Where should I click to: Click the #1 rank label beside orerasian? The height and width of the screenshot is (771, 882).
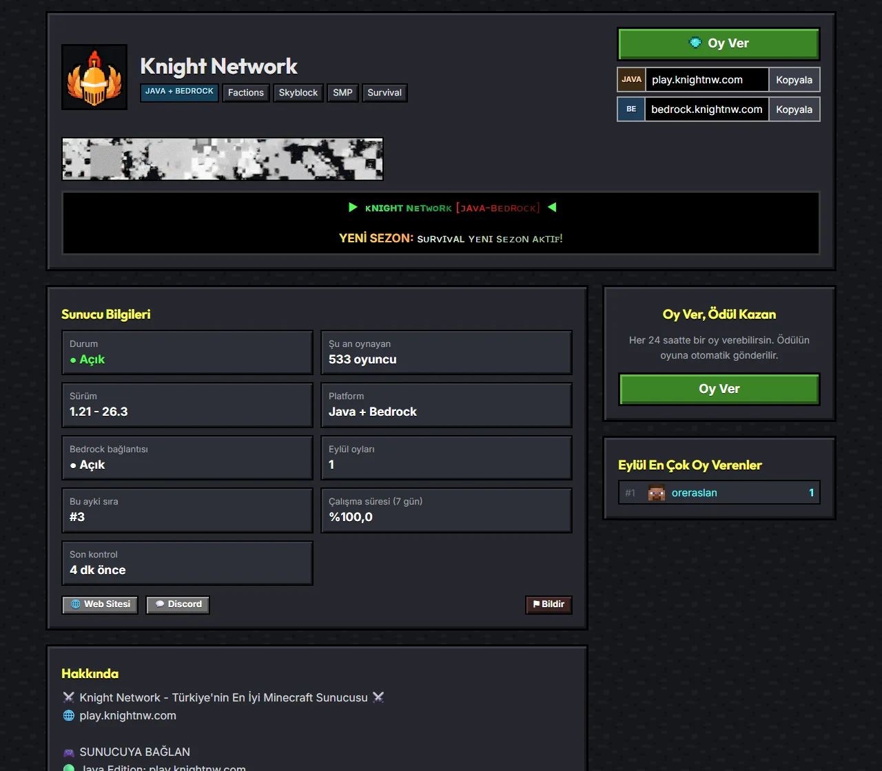click(x=630, y=493)
